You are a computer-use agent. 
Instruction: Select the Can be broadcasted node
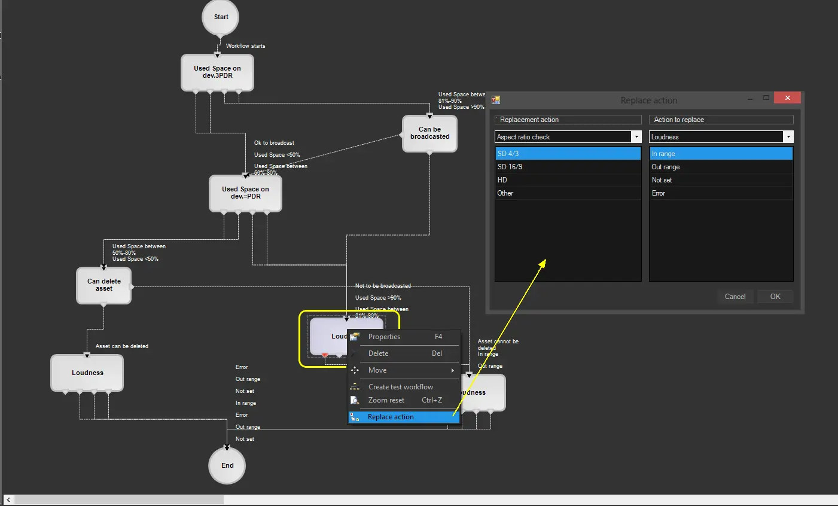click(x=429, y=133)
